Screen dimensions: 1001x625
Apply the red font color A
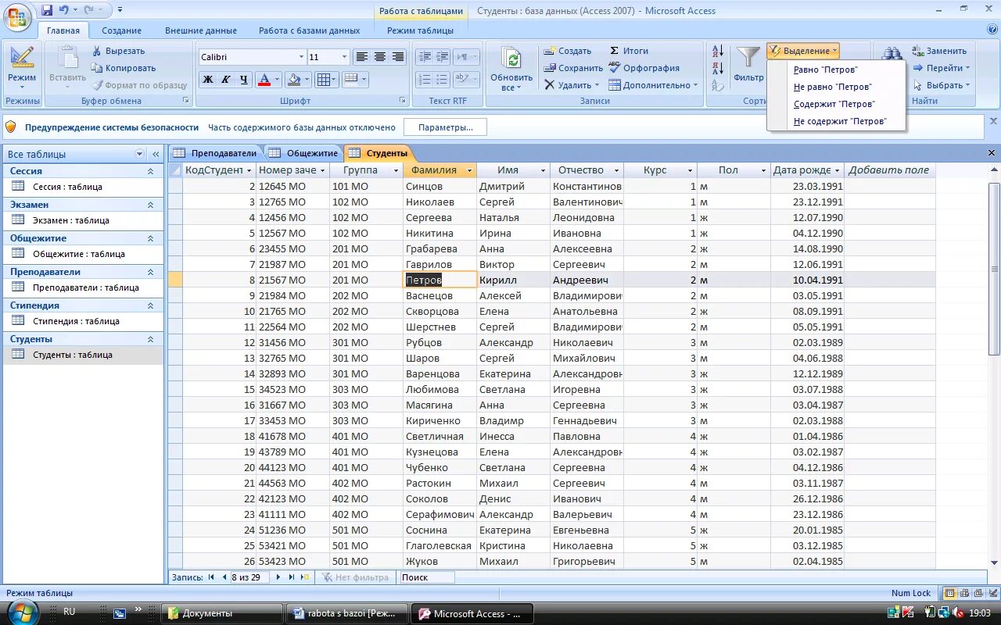pos(264,79)
